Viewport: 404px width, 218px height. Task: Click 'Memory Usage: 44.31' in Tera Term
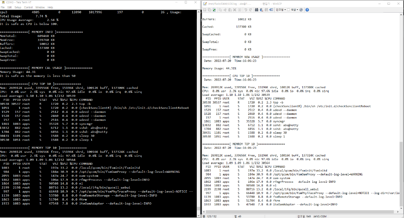(x=18, y=72)
